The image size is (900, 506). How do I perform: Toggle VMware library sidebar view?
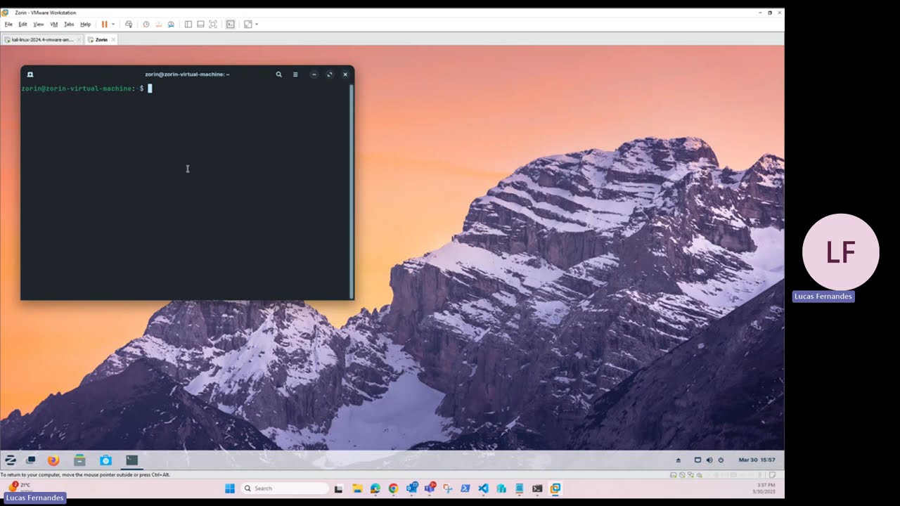(x=188, y=24)
